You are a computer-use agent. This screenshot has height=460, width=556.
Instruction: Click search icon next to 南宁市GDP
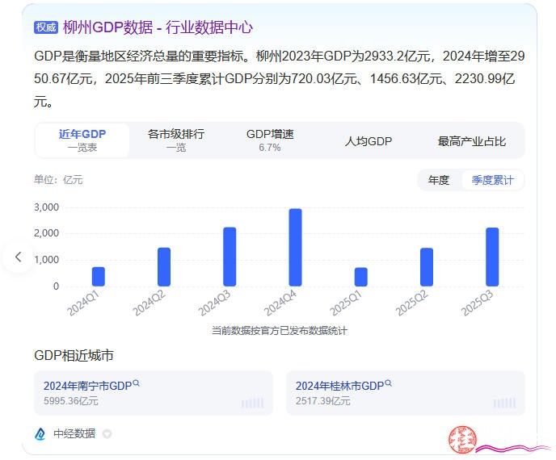click(137, 384)
